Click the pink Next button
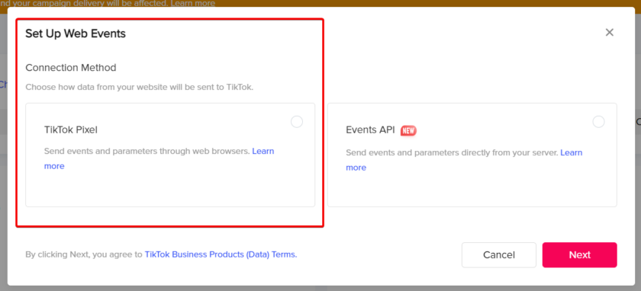 (x=580, y=255)
